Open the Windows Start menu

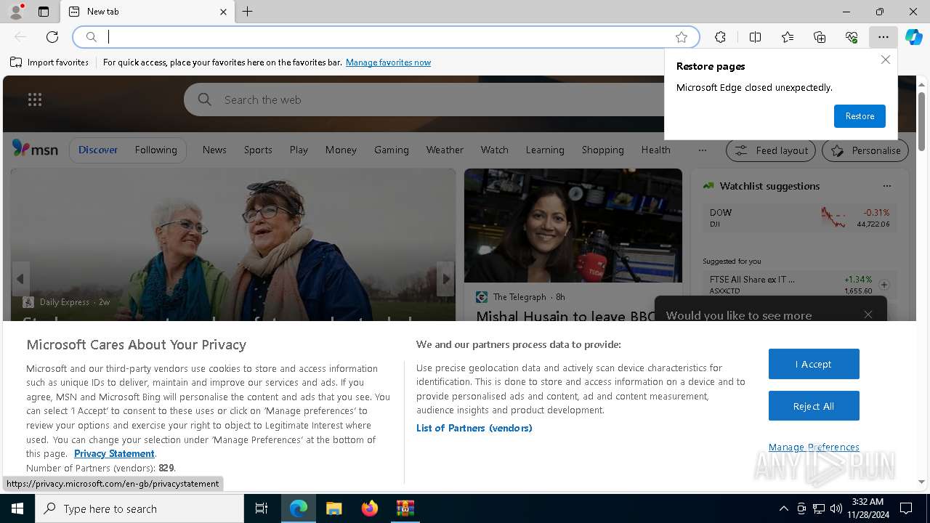(17, 508)
